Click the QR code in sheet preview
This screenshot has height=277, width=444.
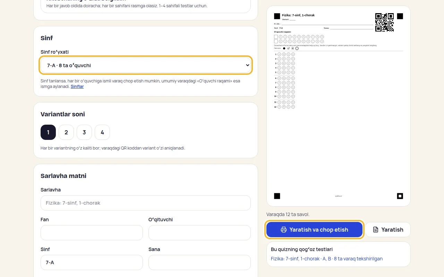384,22
